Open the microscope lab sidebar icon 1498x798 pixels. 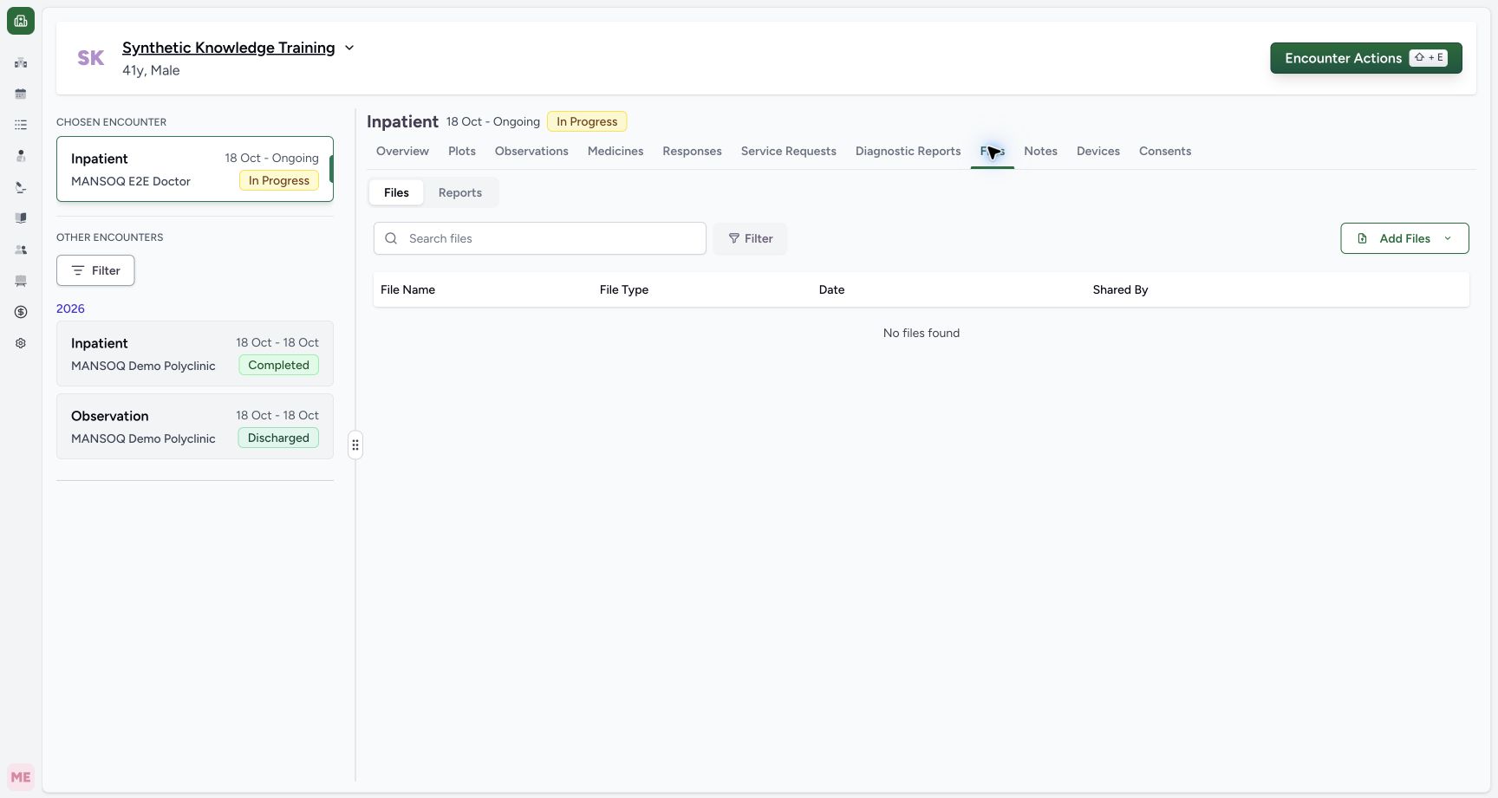21,187
